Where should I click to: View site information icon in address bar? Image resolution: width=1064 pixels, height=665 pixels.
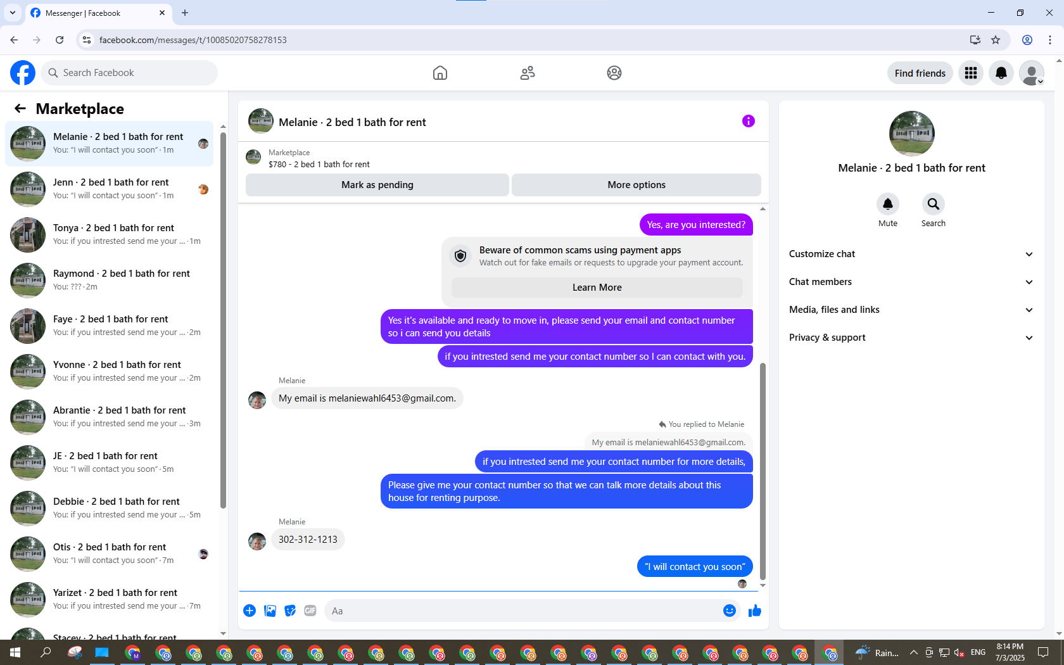87,40
